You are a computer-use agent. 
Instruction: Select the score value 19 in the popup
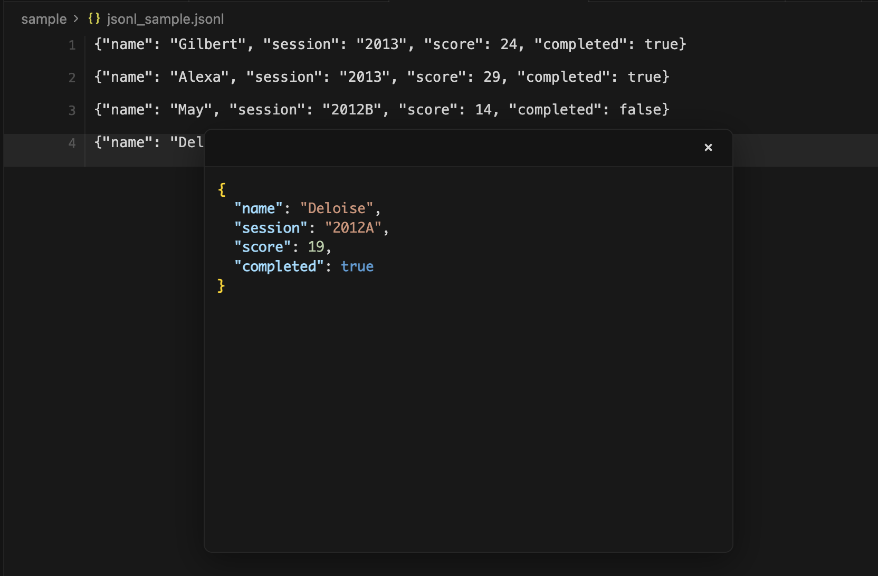coord(316,246)
